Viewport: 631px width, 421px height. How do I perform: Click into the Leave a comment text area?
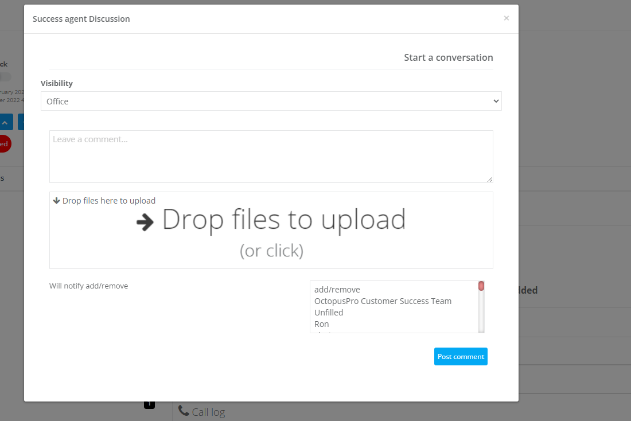point(271,156)
